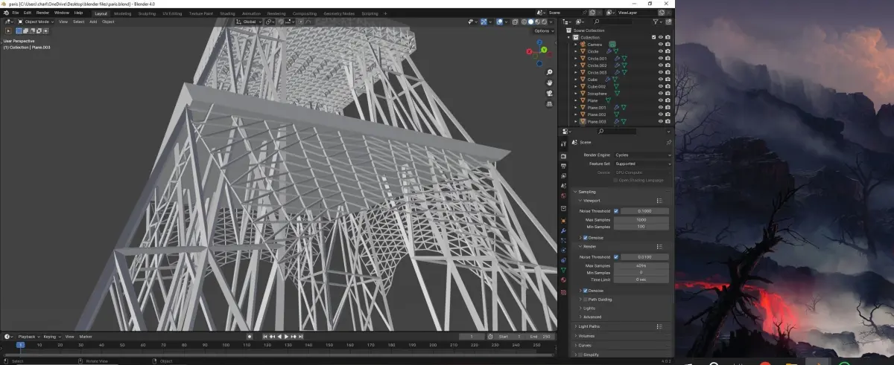Image resolution: width=894 pixels, height=365 pixels.
Task: Hide Camera in viewport with eye icon
Action: pos(660,45)
